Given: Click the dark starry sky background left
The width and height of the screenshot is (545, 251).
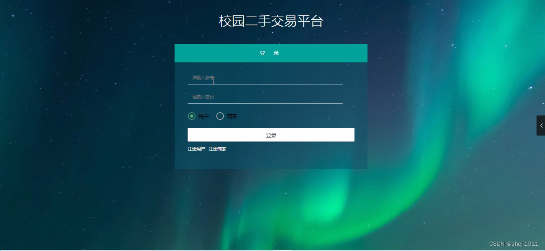Looking at the screenshot, I should [x=81, y=121].
